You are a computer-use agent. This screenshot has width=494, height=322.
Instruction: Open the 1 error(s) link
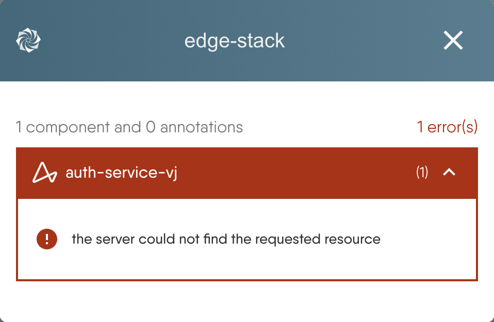click(x=448, y=127)
